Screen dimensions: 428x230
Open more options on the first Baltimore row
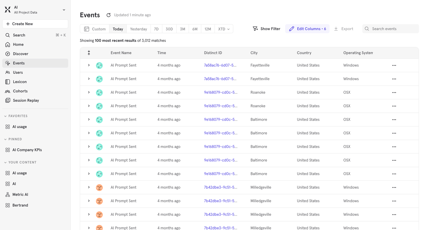point(394,120)
